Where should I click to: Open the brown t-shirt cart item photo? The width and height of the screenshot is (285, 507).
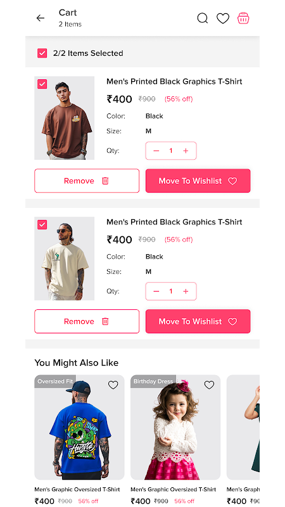click(65, 118)
